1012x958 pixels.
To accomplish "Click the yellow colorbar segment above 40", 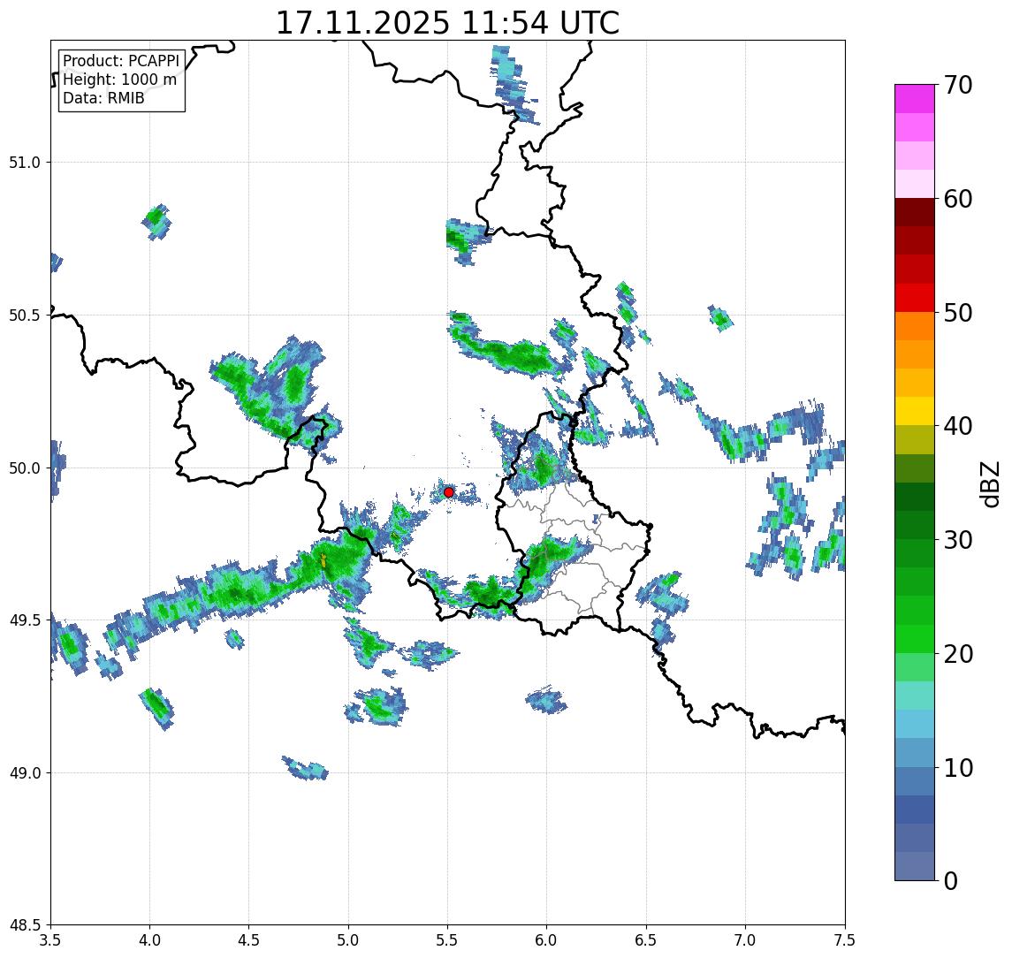I will pos(915,411).
